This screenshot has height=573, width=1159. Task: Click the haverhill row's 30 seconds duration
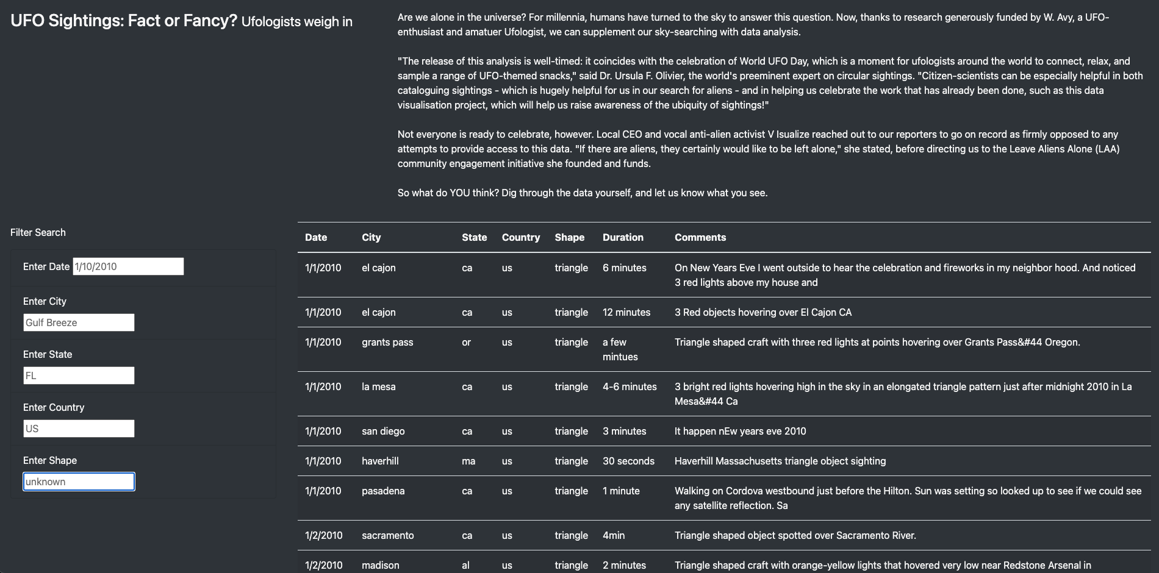[x=628, y=461]
